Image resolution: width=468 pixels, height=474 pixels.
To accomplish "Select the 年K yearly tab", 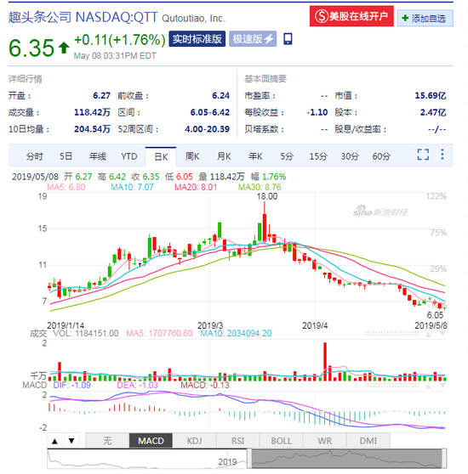I will click(255, 156).
